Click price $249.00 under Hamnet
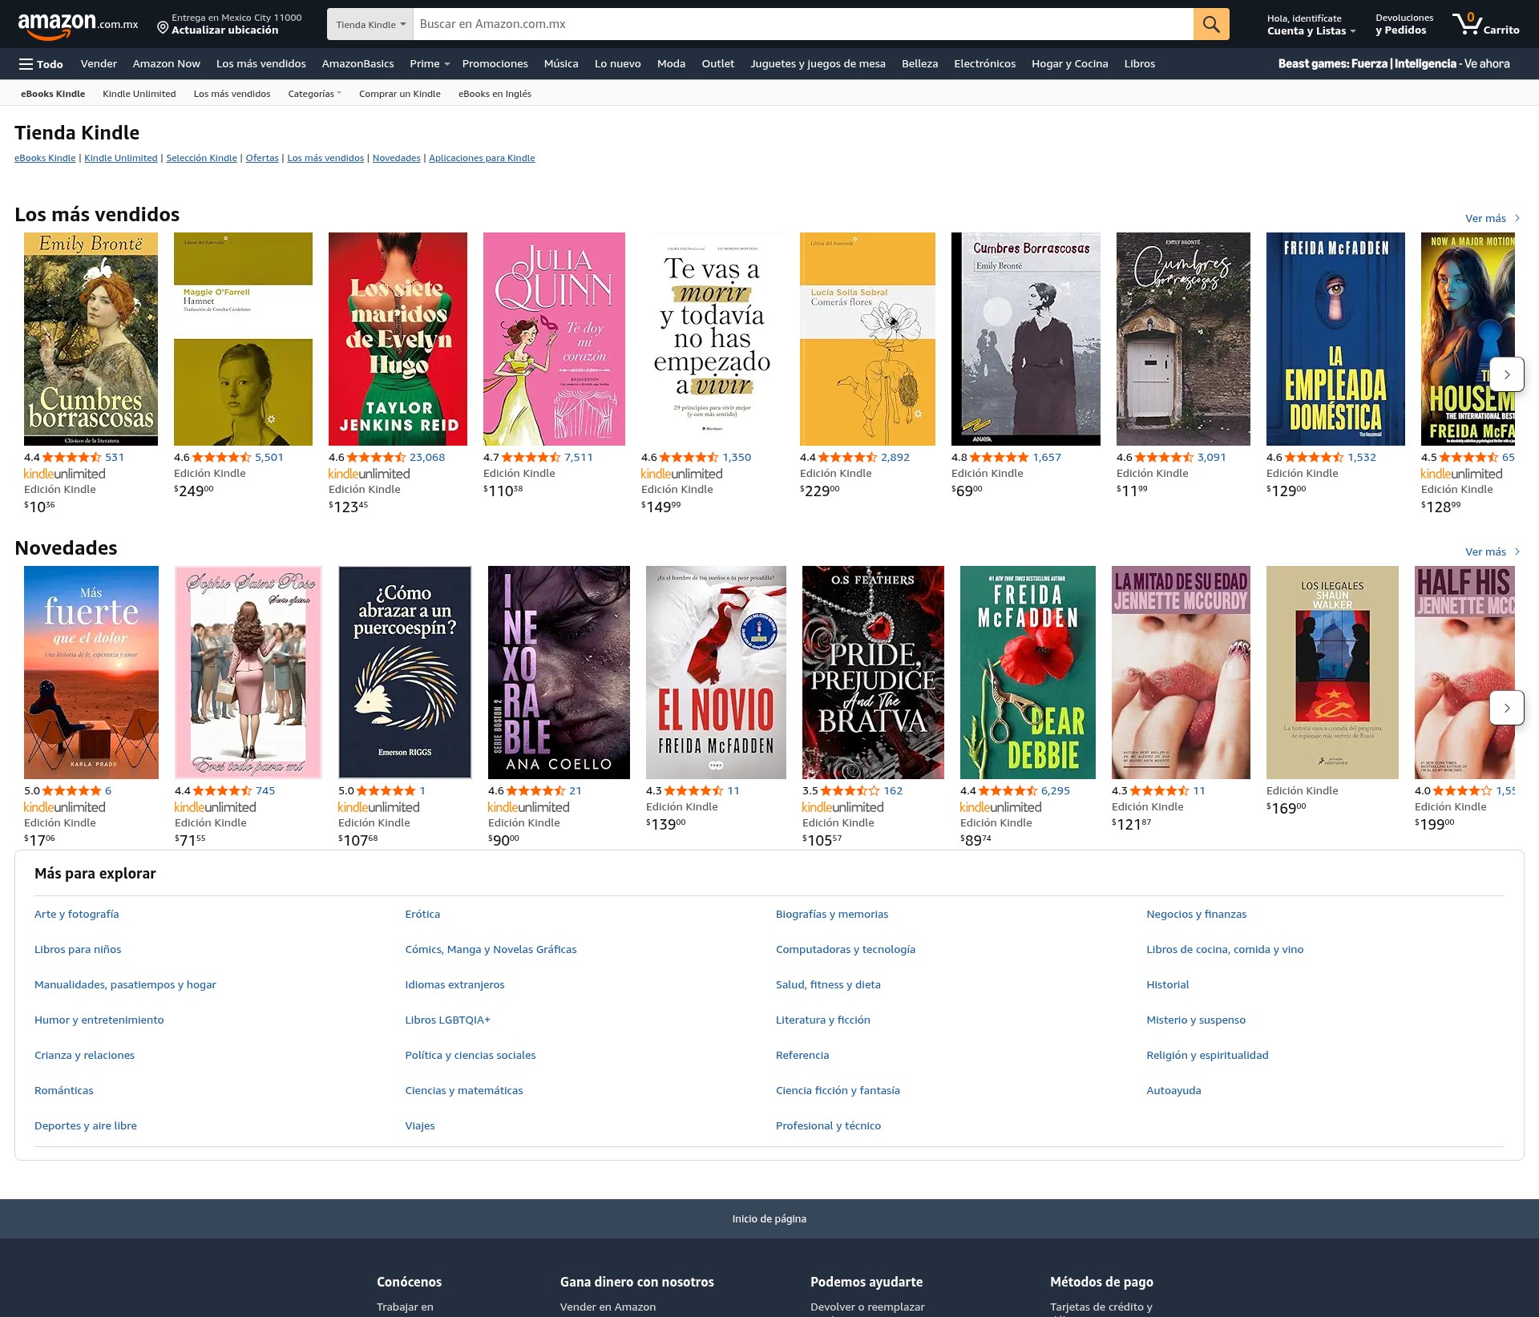1539x1317 pixels. 194,491
